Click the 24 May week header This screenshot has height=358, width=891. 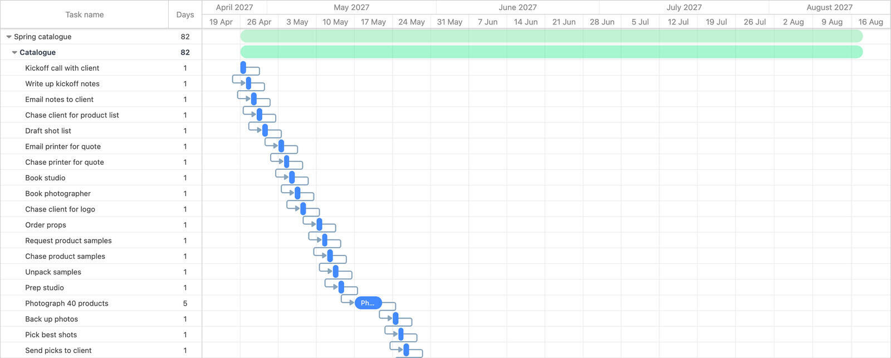(x=412, y=22)
